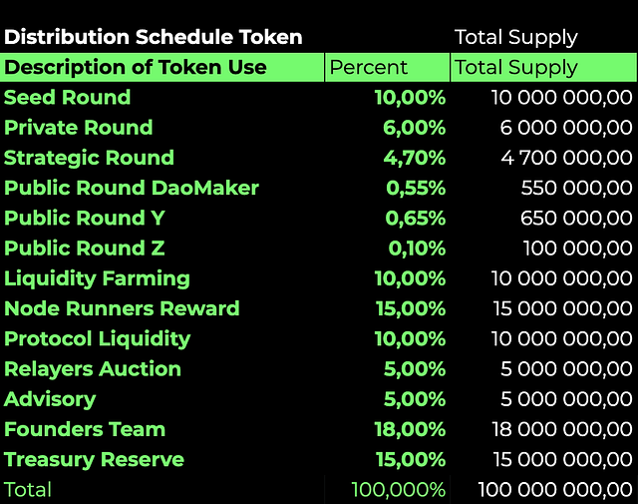Select the green 'Total Supply' header cell
Image resolution: width=638 pixels, height=504 pixels.
544,67
